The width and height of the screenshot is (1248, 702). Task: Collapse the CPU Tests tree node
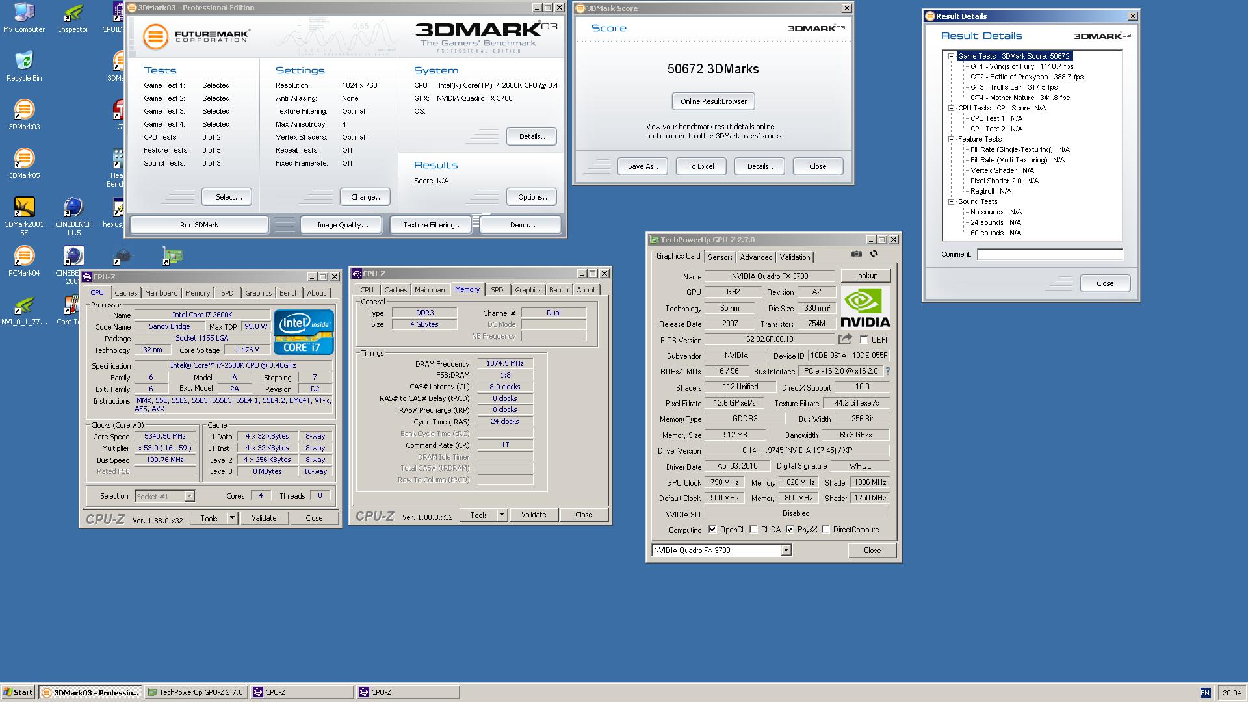pyautogui.click(x=951, y=108)
